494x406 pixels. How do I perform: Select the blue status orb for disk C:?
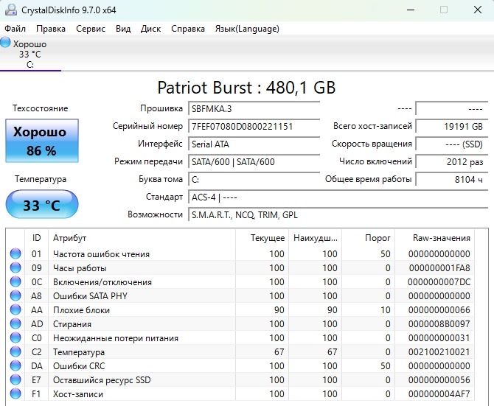pos(5,43)
